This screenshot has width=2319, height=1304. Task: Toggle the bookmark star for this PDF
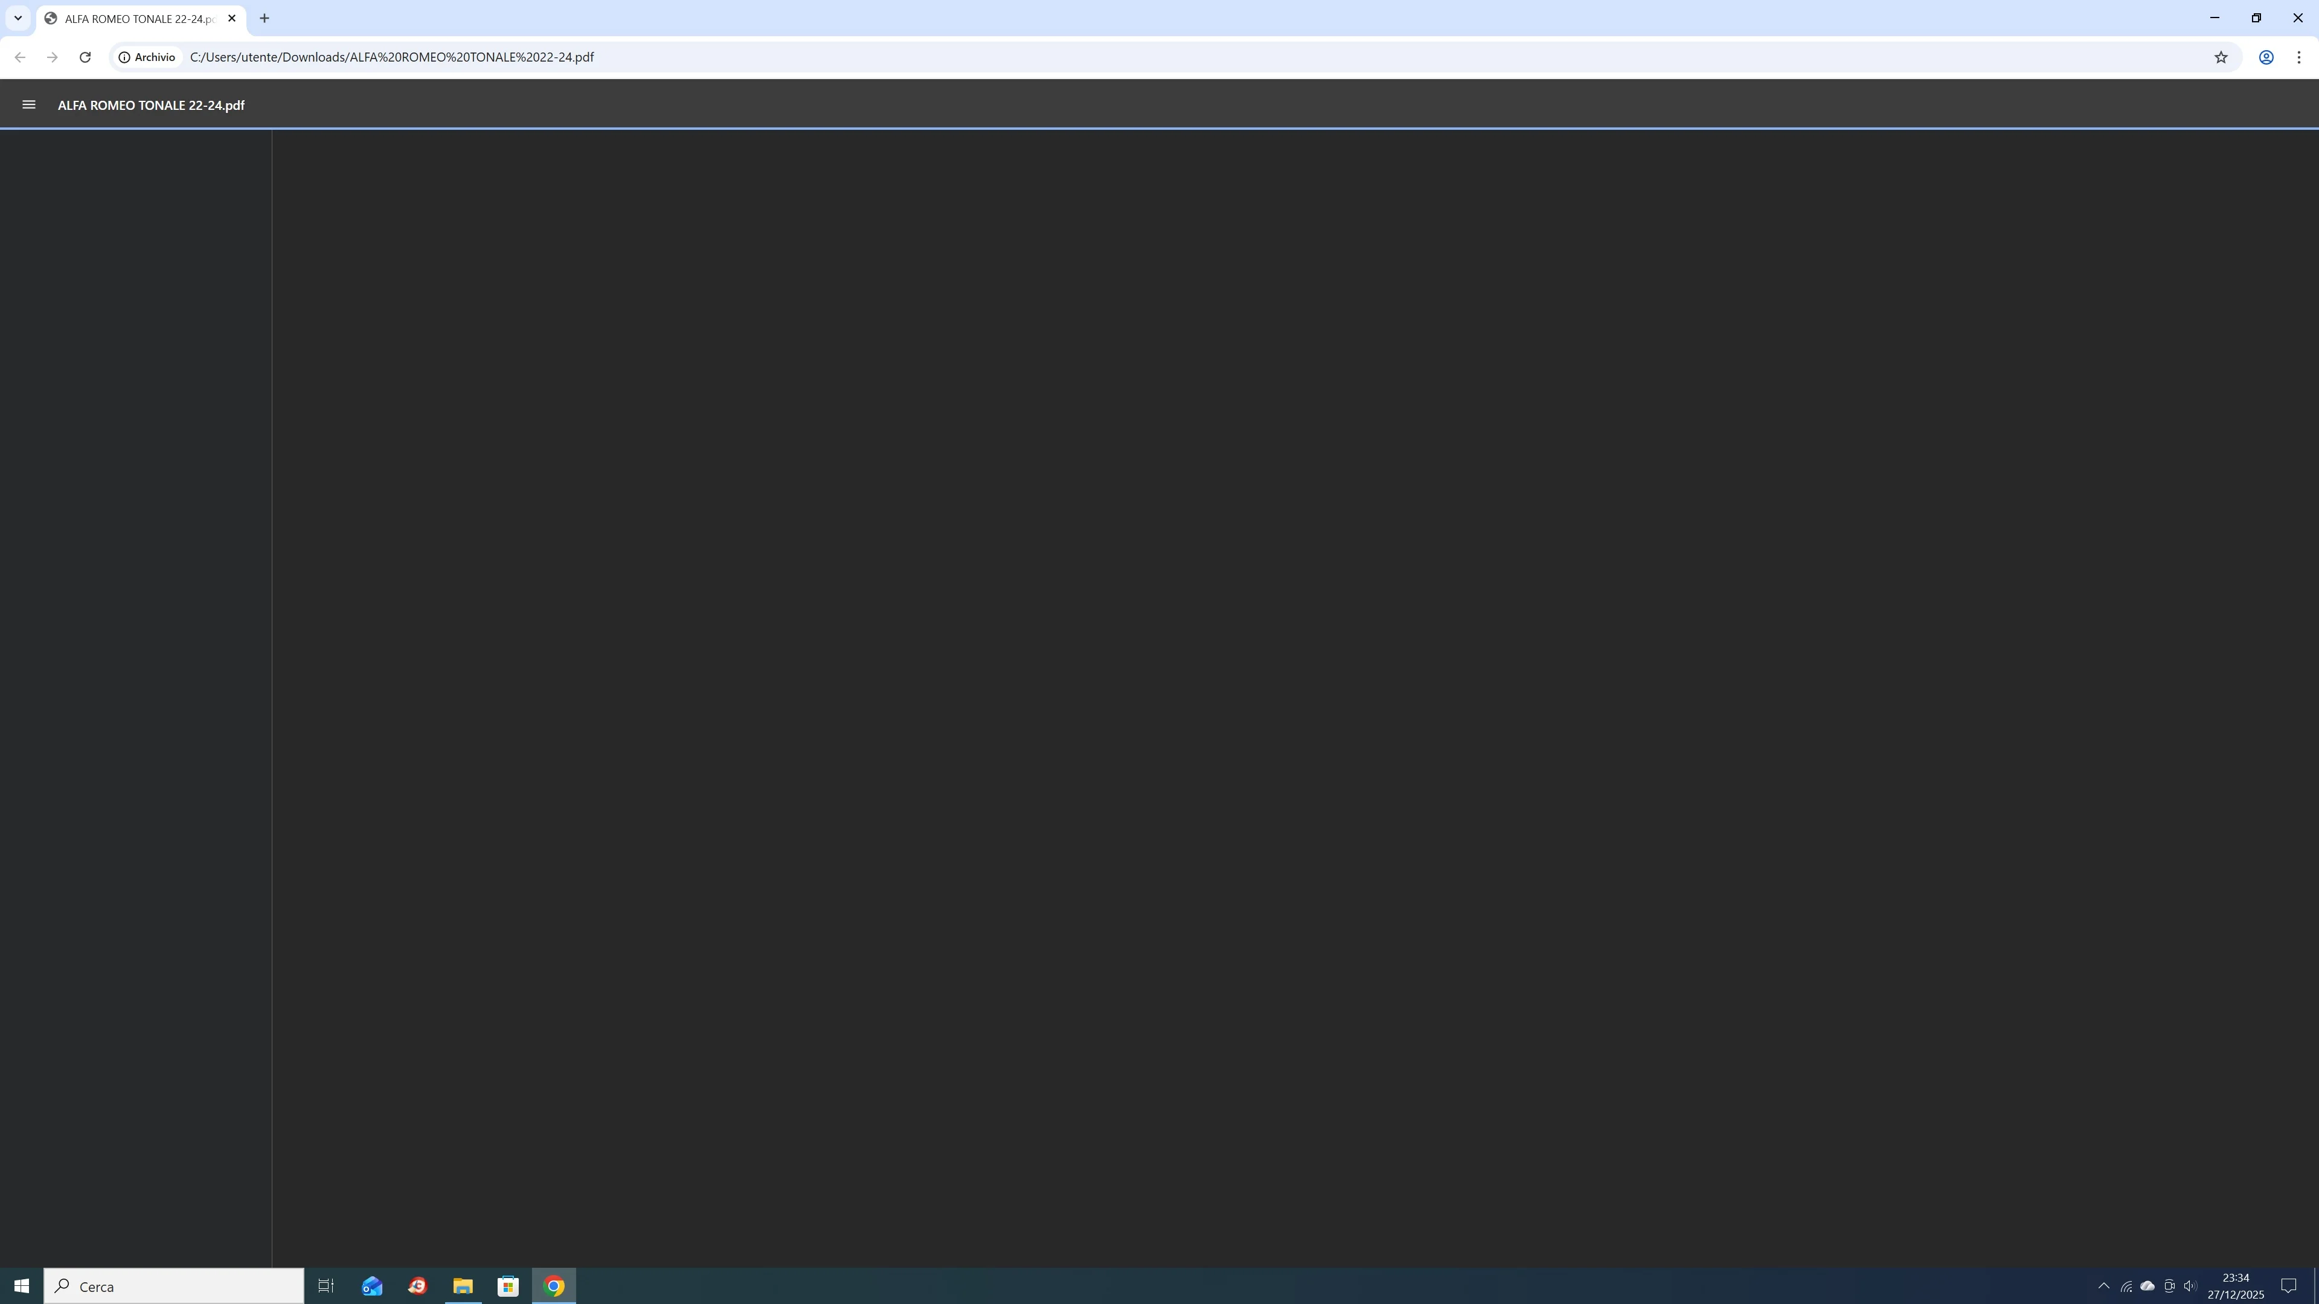click(x=2221, y=57)
